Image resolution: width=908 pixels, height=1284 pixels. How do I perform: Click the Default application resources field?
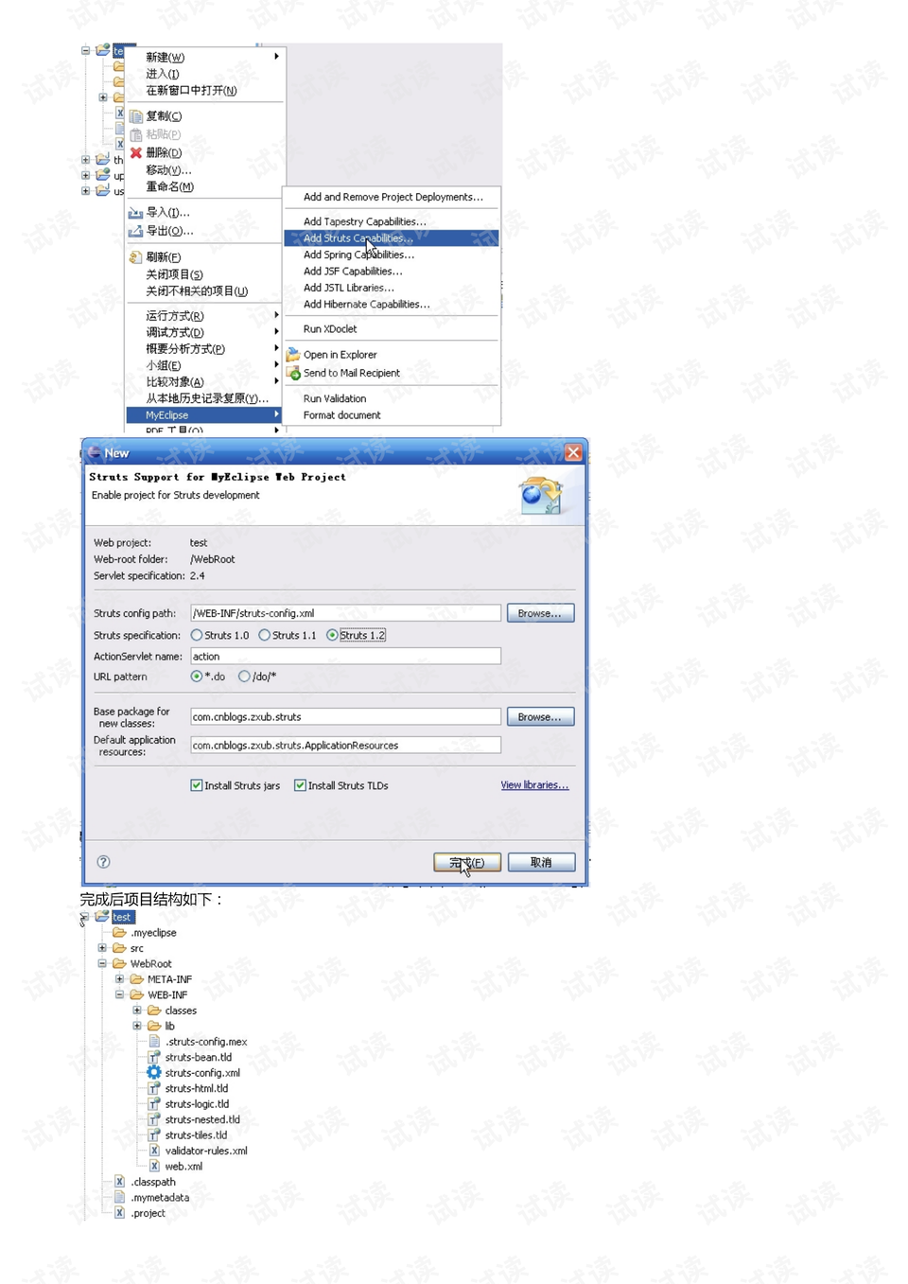click(x=345, y=745)
